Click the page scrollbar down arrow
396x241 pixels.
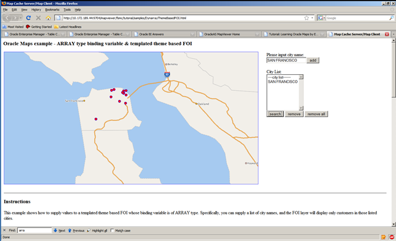(394, 224)
